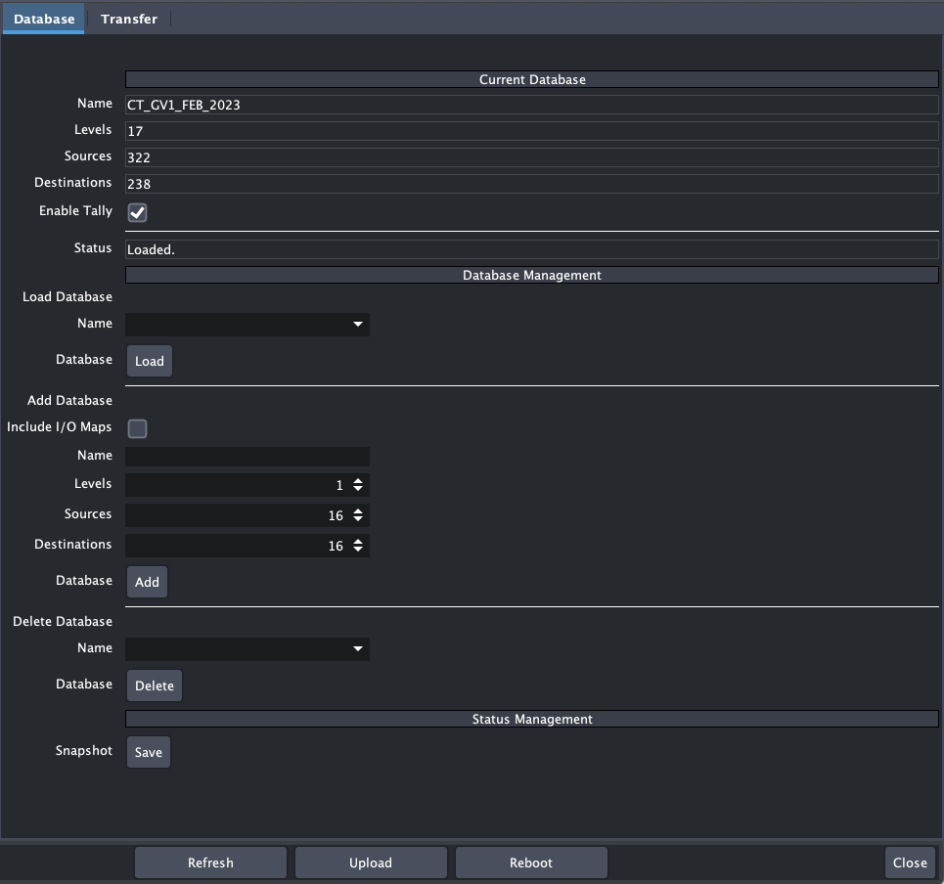Viewport: 944px width, 884px height.
Task: Click Close to dismiss the dialog
Action: [909, 862]
